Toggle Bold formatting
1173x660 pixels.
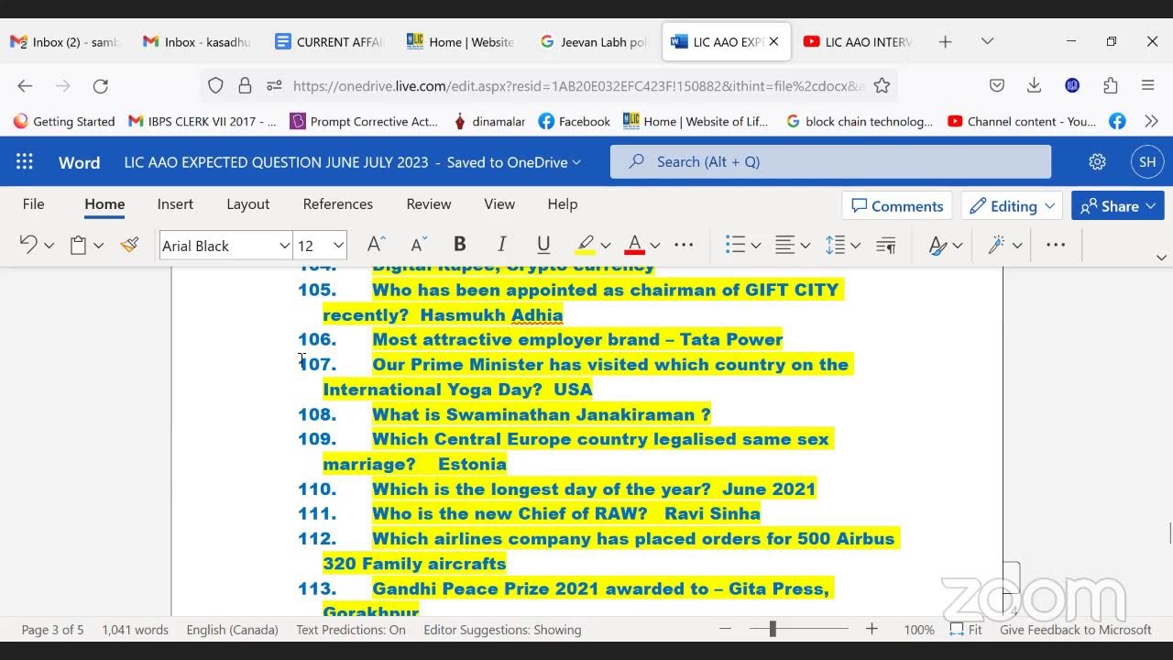coord(460,245)
